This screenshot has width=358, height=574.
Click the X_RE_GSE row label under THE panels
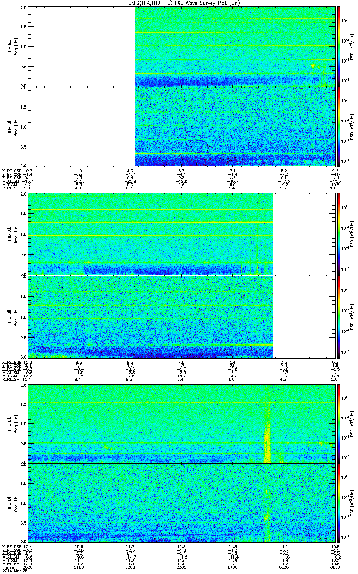pyautogui.click(x=11, y=547)
